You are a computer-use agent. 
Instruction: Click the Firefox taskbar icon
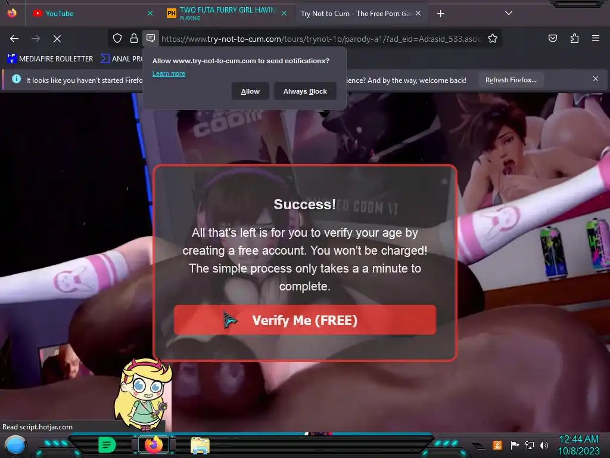point(154,444)
